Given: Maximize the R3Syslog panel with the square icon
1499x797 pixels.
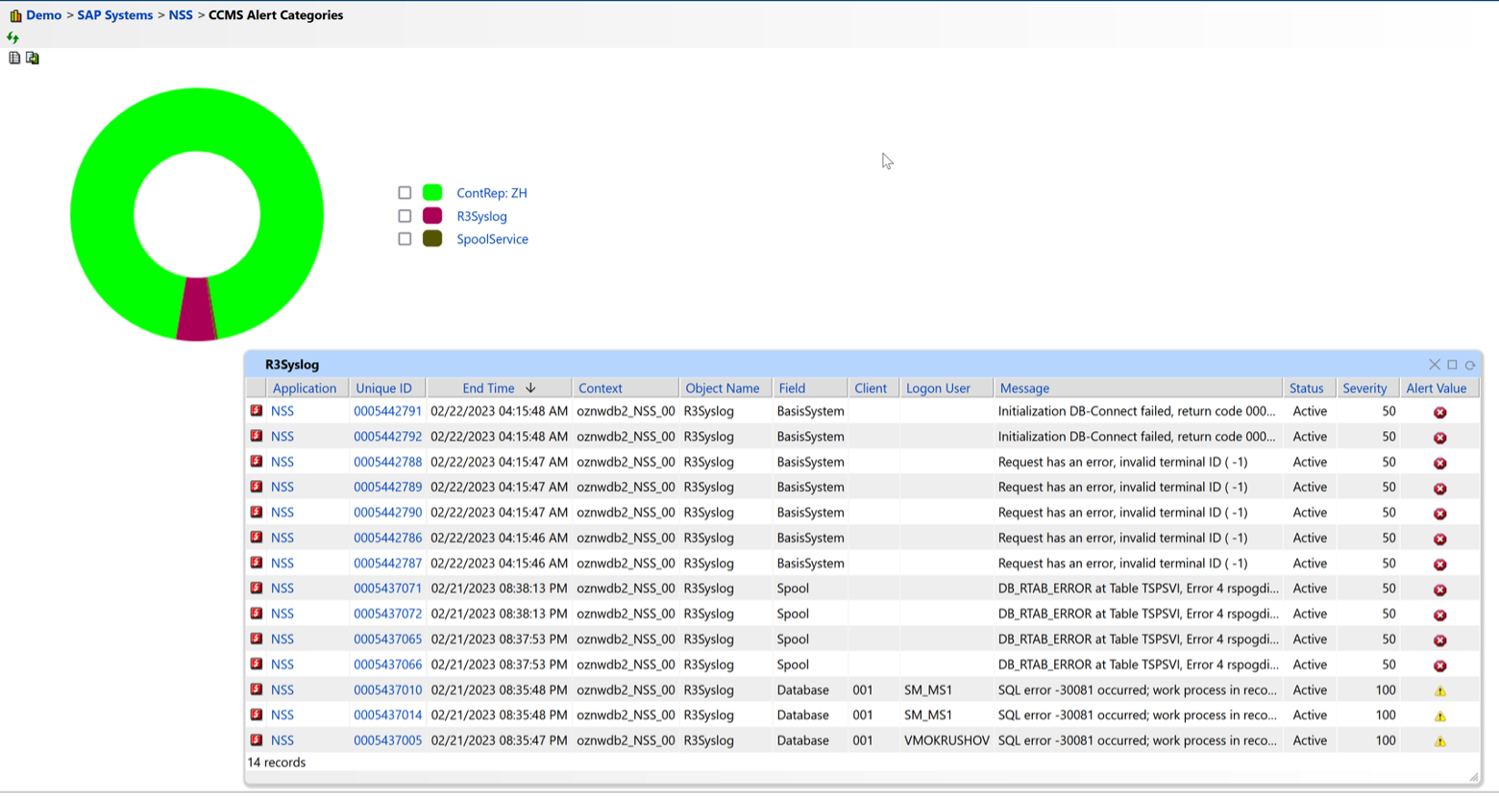Looking at the screenshot, I should coord(1452,364).
